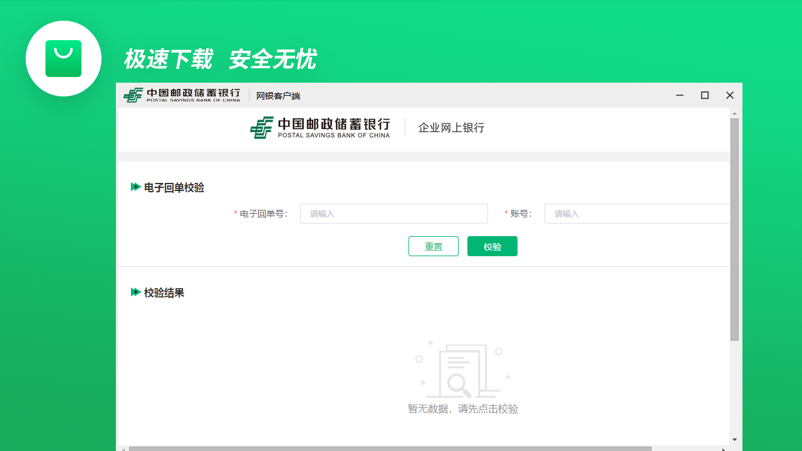The image size is (802, 451).
Task: Select the 电子回单号 input field
Action: tap(393, 214)
